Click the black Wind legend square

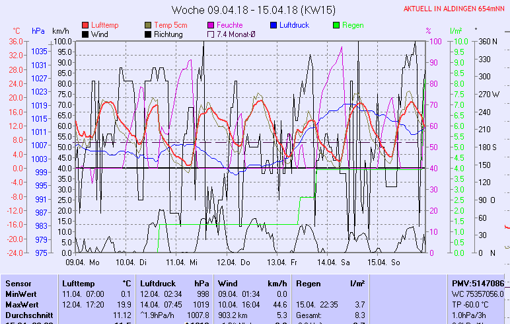click(85, 34)
